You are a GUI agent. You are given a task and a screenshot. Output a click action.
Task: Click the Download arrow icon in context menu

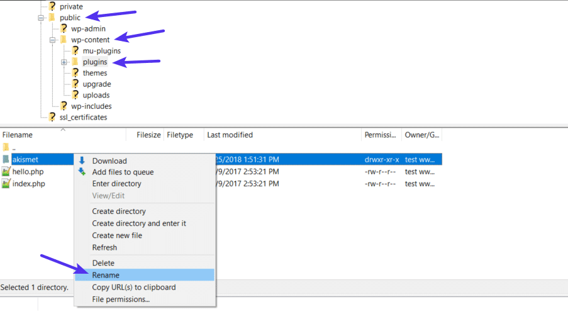(82, 161)
